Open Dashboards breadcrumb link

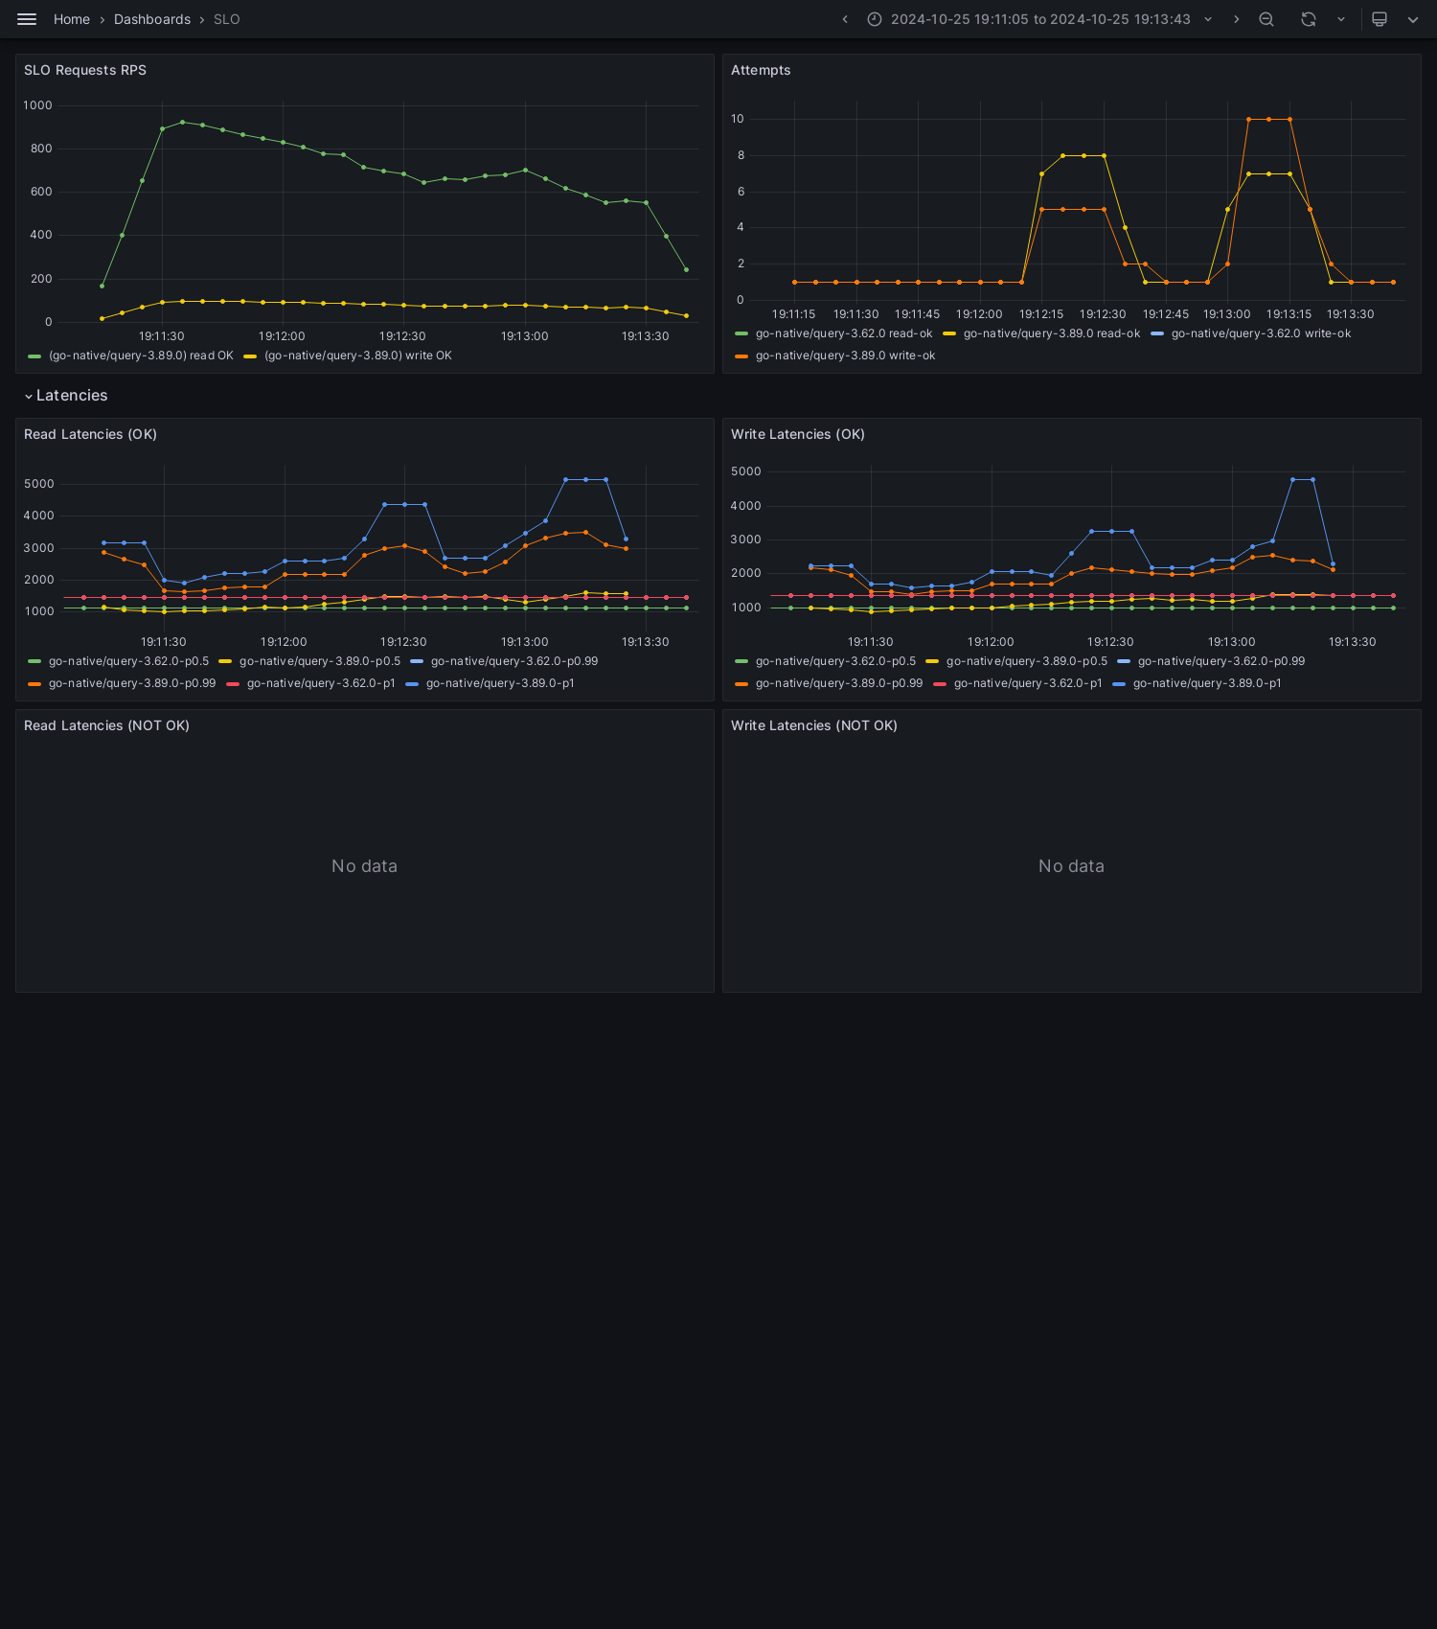(x=152, y=19)
